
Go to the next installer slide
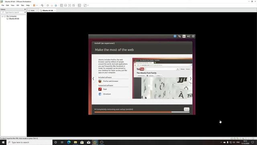[190, 79]
